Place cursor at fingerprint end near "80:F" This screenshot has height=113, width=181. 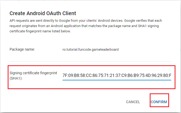pyautogui.click(x=171, y=76)
